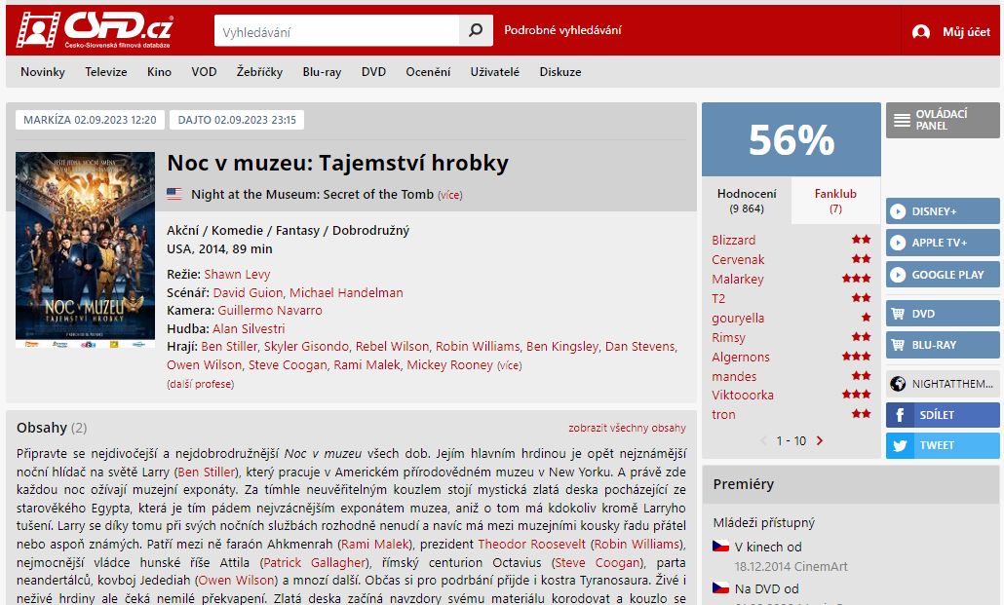
Task: Open the Žebříčky menu item
Action: (x=259, y=72)
